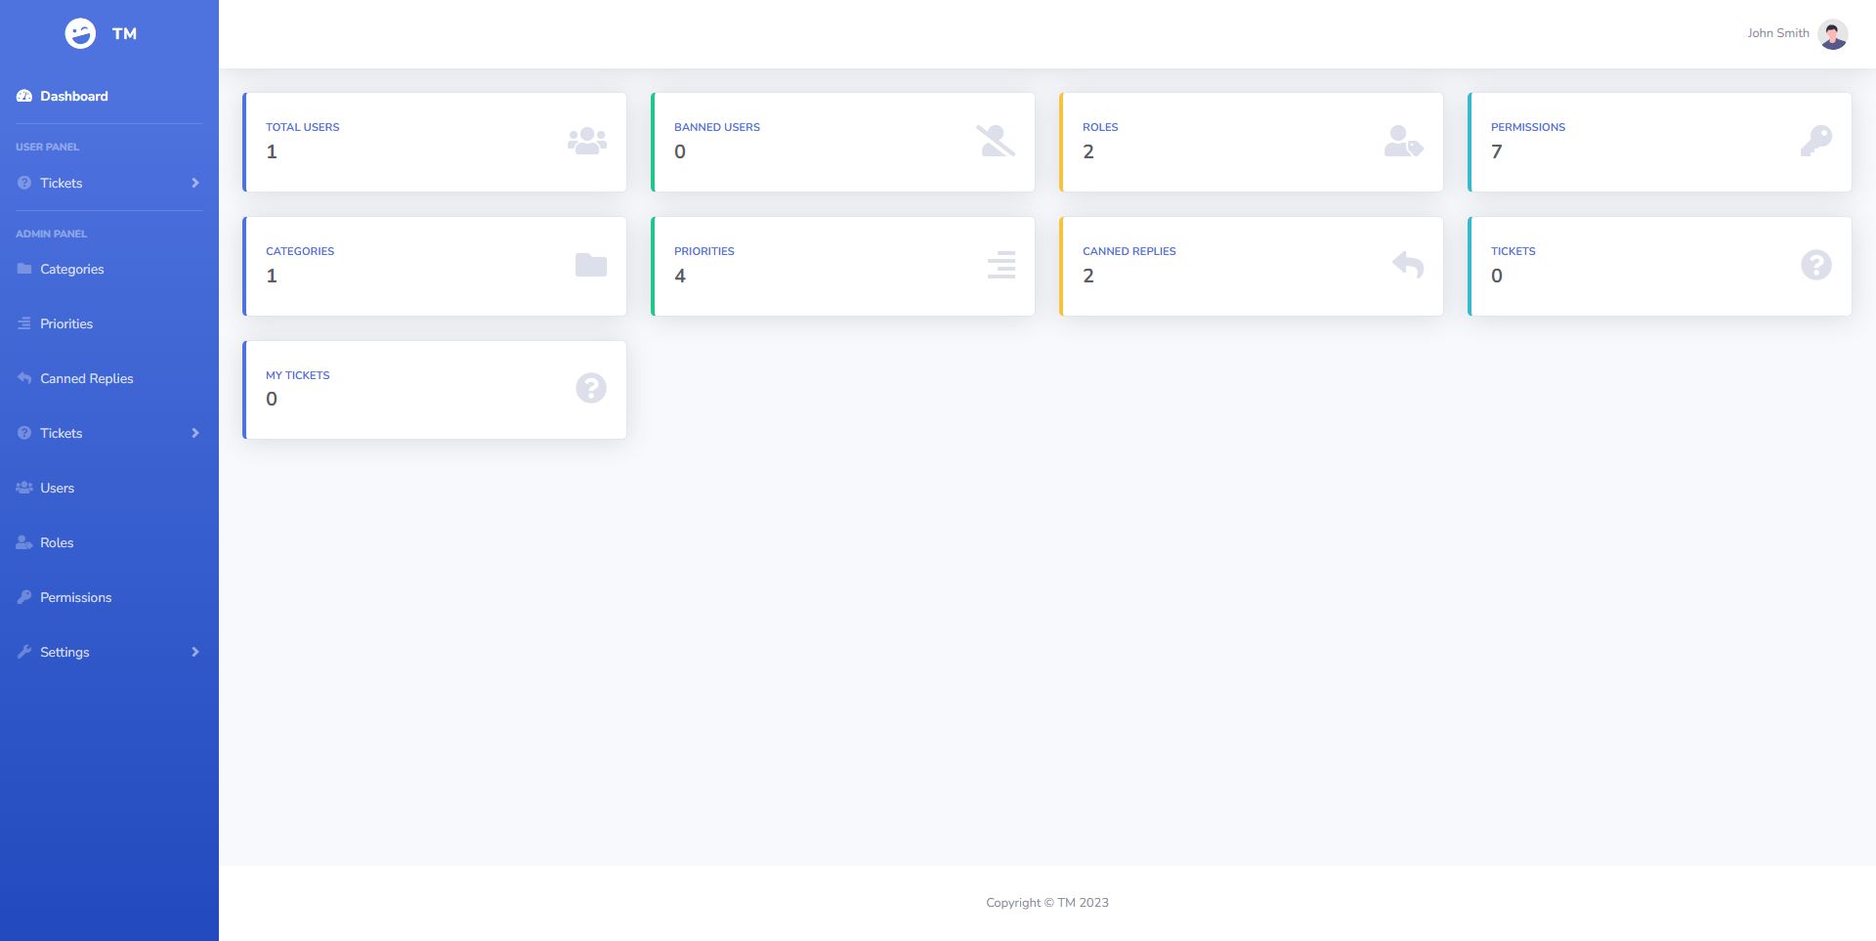The height and width of the screenshot is (941, 1876).
Task: Expand the Admin Panel Tickets chevron
Action: pos(195,433)
